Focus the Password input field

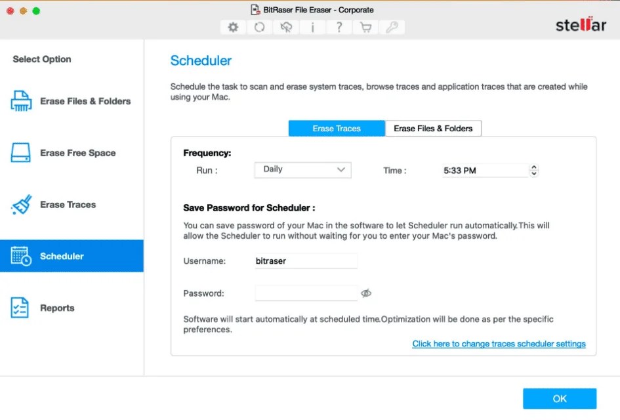pyautogui.click(x=306, y=293)
